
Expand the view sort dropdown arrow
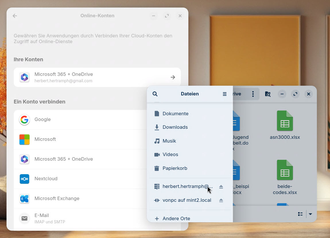tap(310, 214)
